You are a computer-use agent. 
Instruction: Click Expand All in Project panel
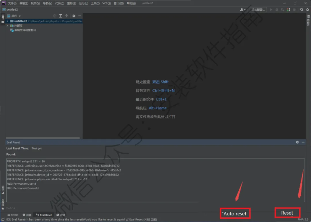[x=60, y=16]
